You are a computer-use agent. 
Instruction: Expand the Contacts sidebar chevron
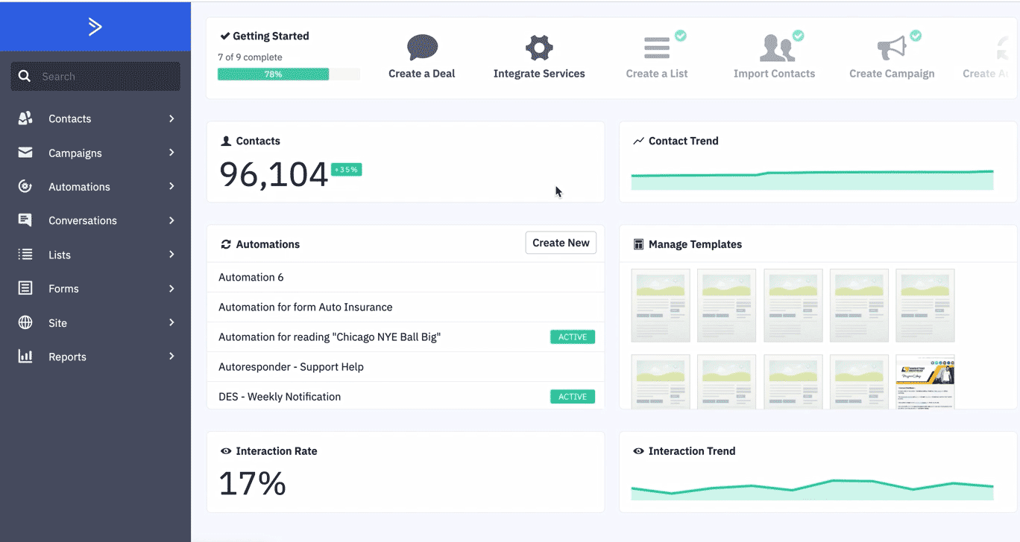coord(171,119)
